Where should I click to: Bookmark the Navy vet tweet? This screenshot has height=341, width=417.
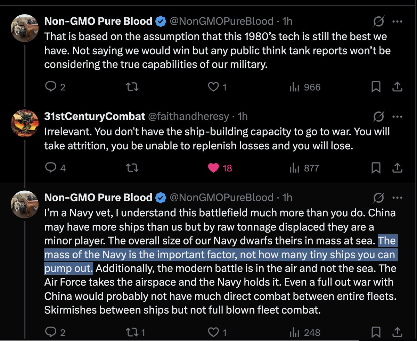[x=376, y=332]
